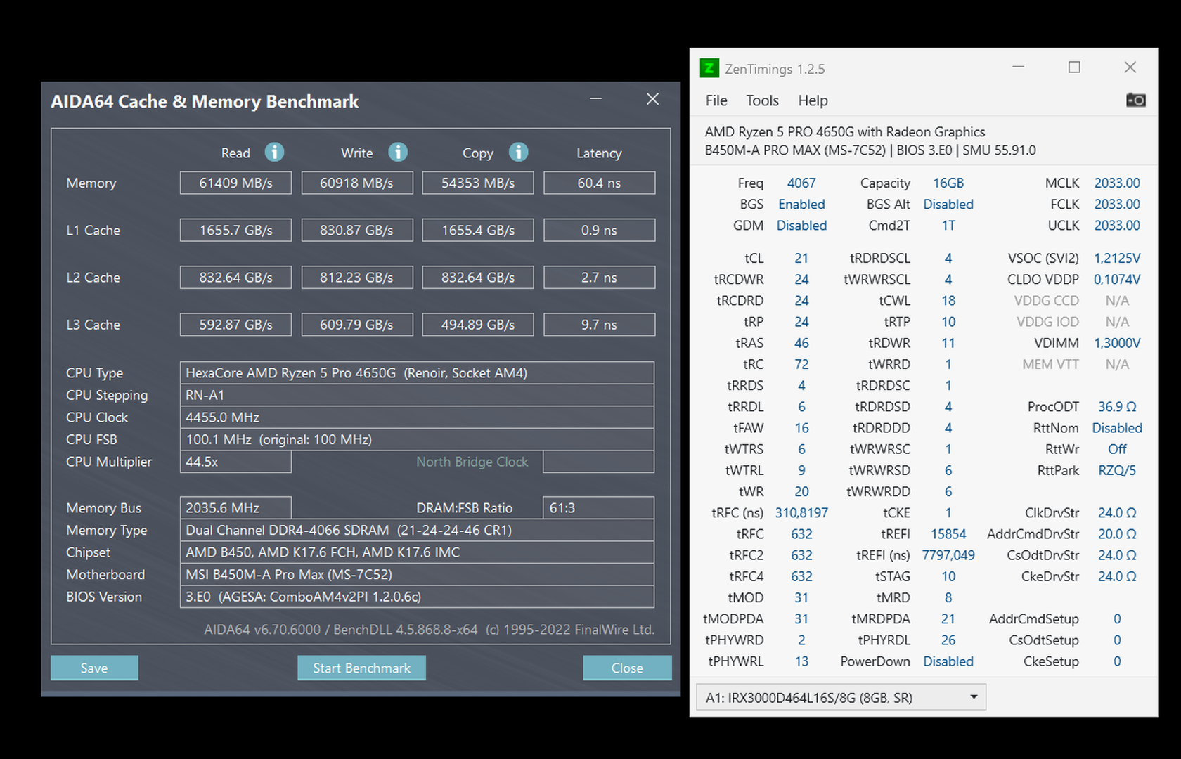This screenshot has height=759, width=1181.
Task: Click the Capacity value 16GB in ZenTimings
Action: (x=948, y=183)
